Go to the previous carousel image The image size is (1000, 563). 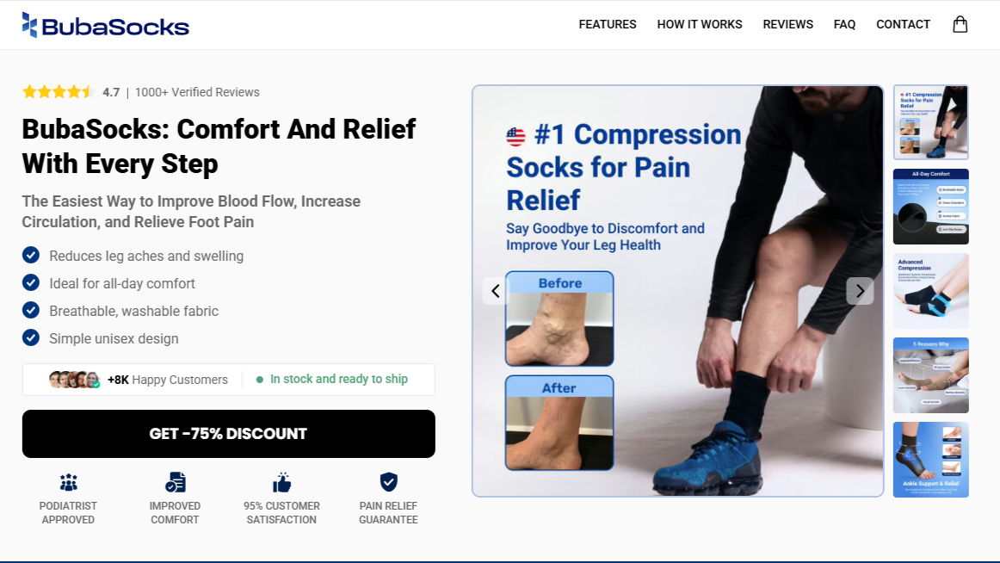(x=496, y=291)
